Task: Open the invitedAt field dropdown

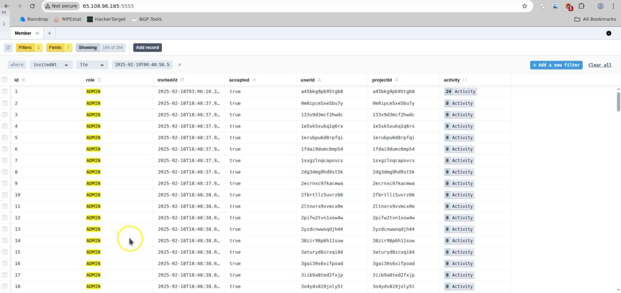Action: 50,65
